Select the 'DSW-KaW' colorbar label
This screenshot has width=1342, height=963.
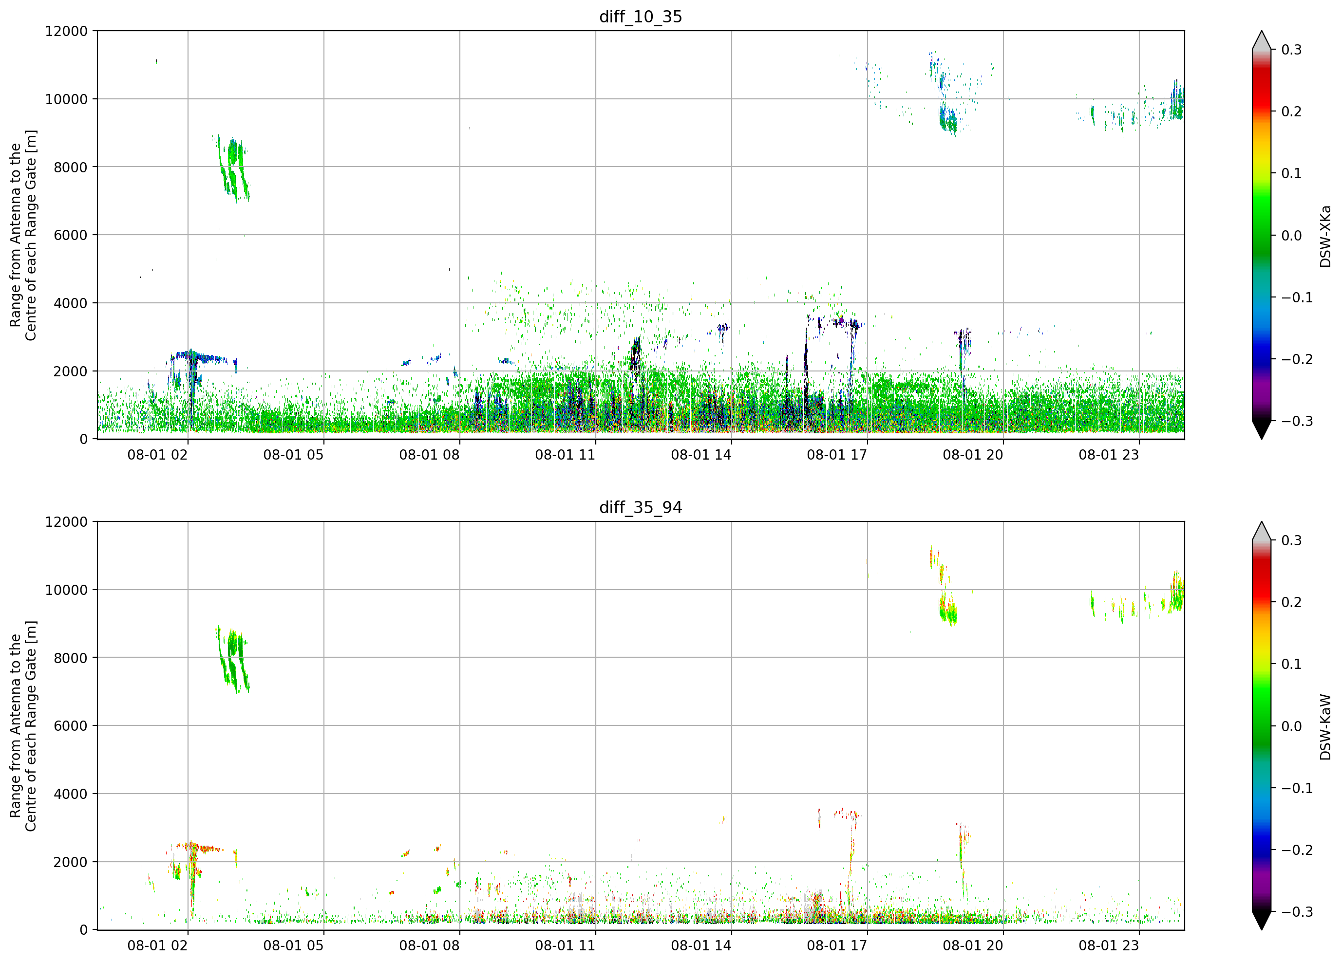click(x=1325, y=727)
